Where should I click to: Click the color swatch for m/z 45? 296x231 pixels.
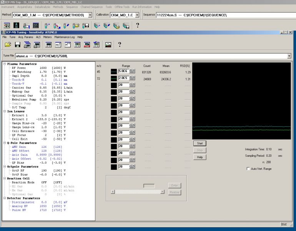tap(114, 72)
